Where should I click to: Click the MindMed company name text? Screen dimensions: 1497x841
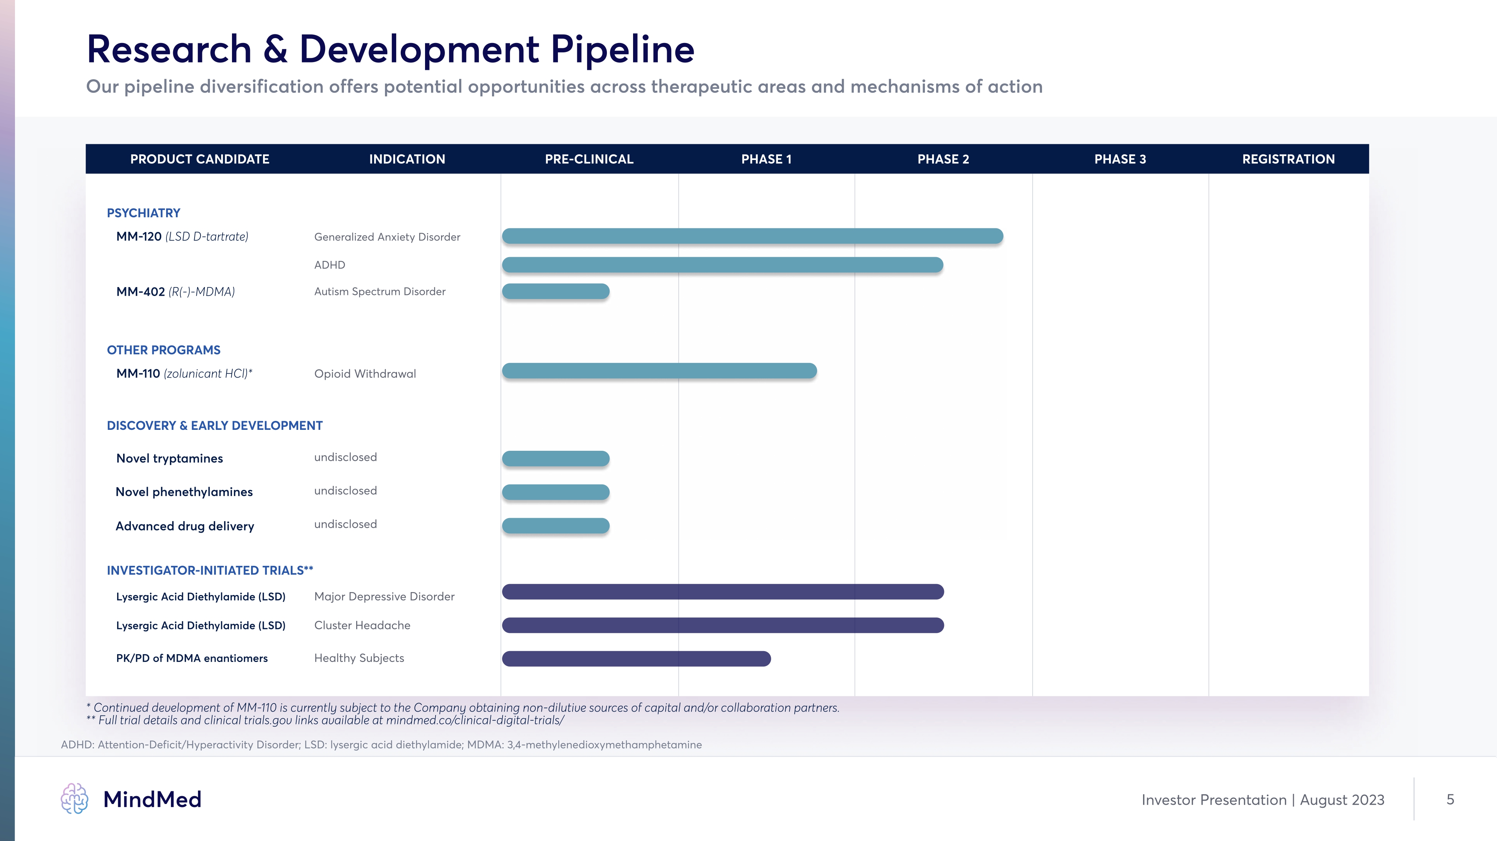click(152, 799)
